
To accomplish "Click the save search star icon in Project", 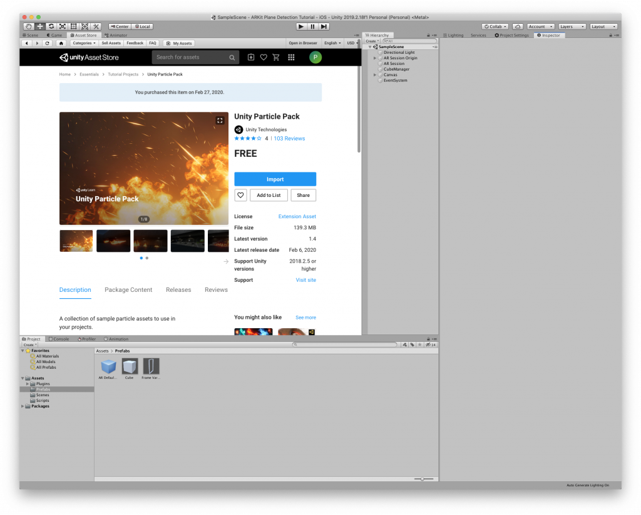I will tap(419, 345).
